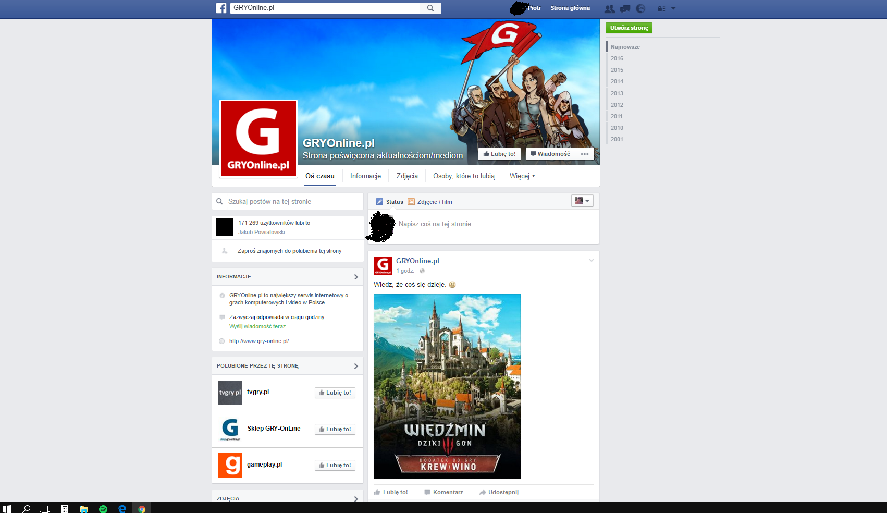
Task: Click the Chrome taskbar icon
Action: (x=142, y=509)
